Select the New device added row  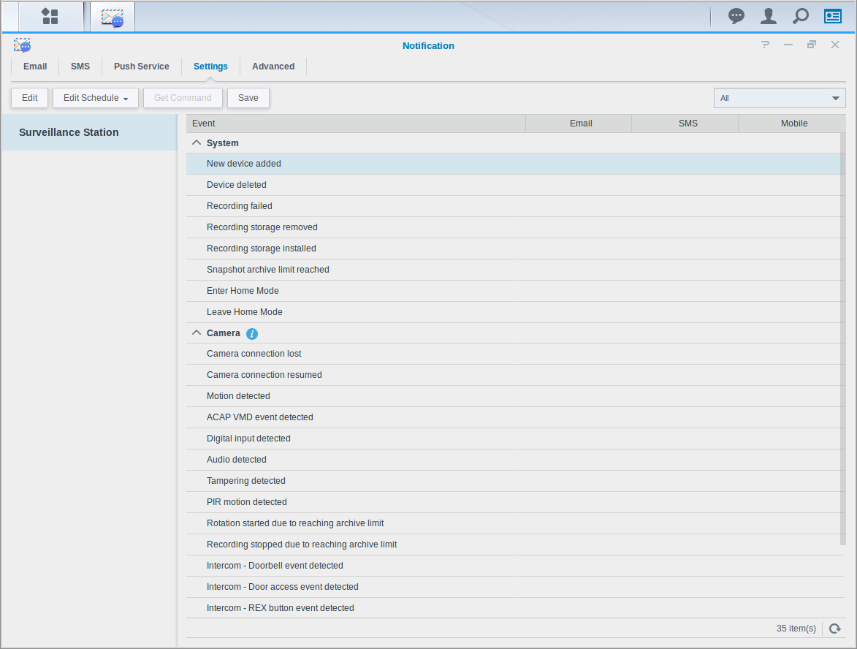pos(515,164)
